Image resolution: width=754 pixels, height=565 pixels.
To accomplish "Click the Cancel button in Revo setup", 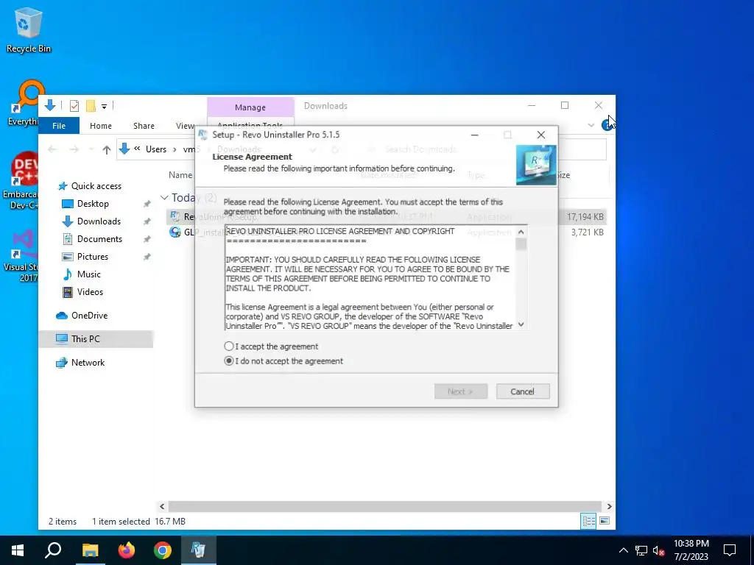I will (x=522, y=391).
